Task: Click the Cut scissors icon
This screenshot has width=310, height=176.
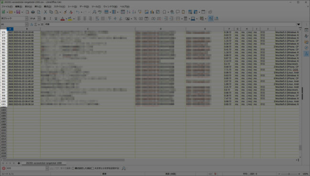Action: point(45,12)
